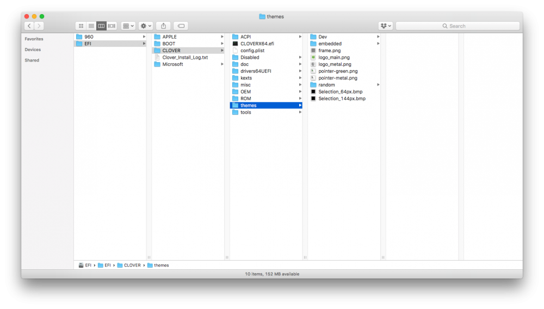Select the 960 folder
The width and height of the screenshot is (544, 309).
pyautogui.click(x=110, y=37)
